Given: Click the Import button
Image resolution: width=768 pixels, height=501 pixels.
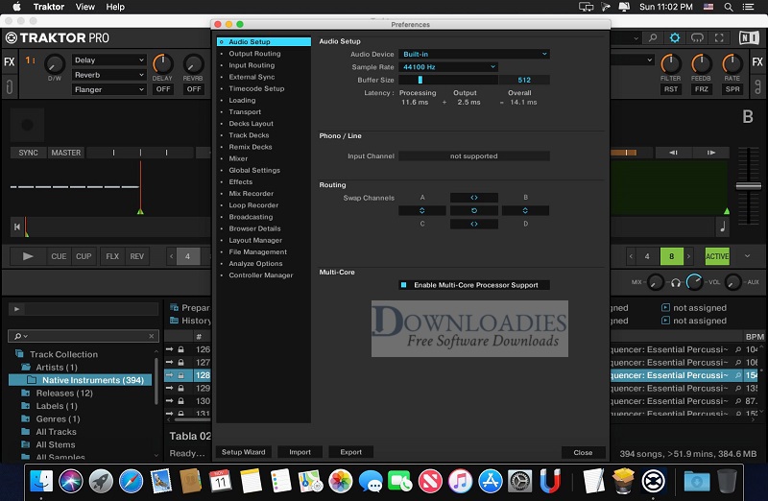Looking at the screenshot, I should 300,452.
